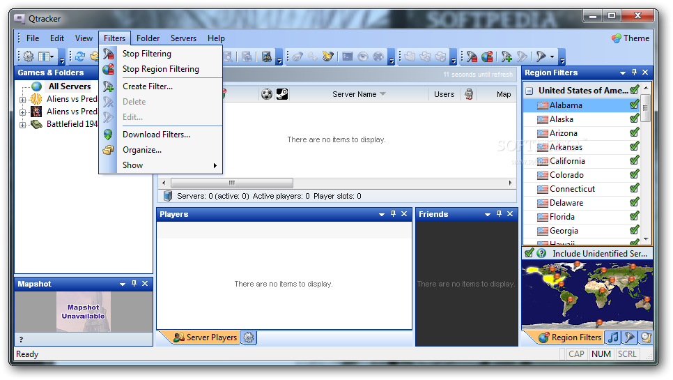Click the server list horizontal scrollbar thumb
The image size is (673, 380).
coord(232,183)
